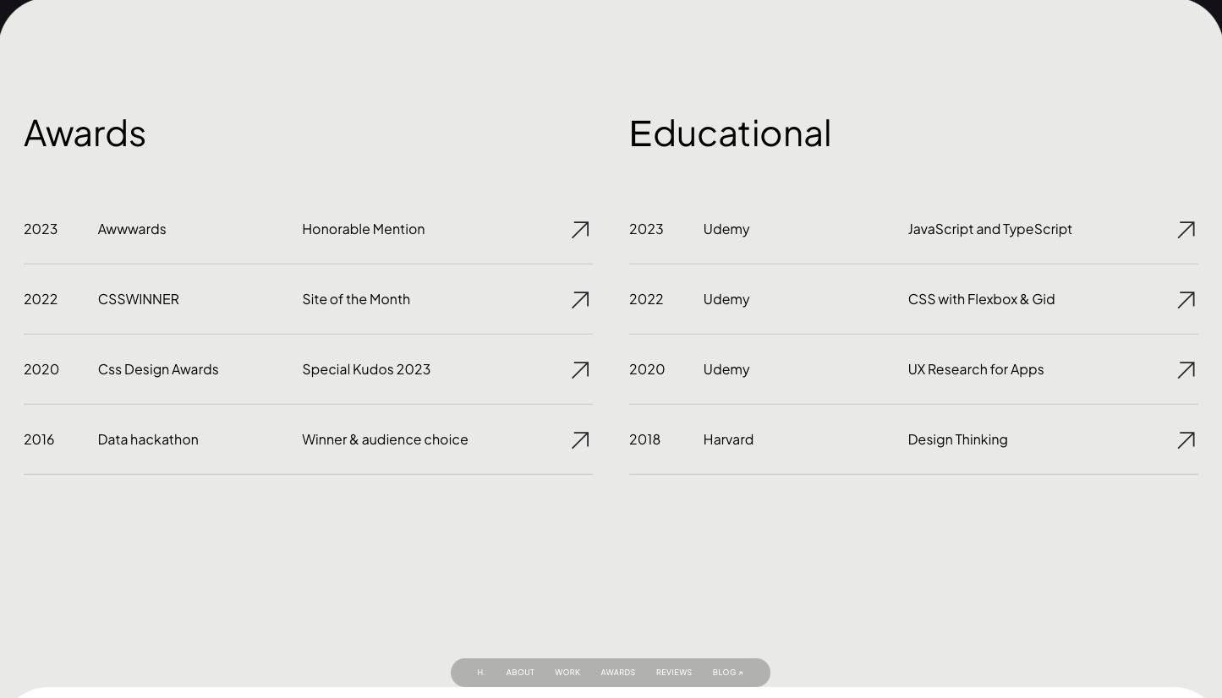Click arrow icon for Awwwards Honorable Mention
This screenshot has width=1222, height=698.
click(x=580, y=230)
